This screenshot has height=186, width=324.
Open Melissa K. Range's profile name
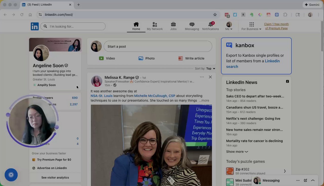tap(119, 77)
